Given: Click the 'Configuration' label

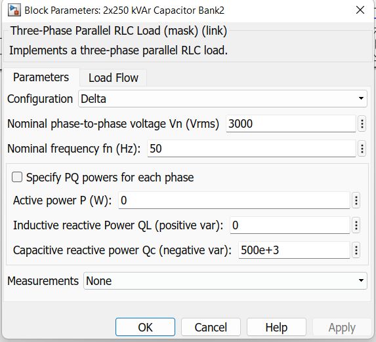Looking at the screenshot, I should 40,99.
